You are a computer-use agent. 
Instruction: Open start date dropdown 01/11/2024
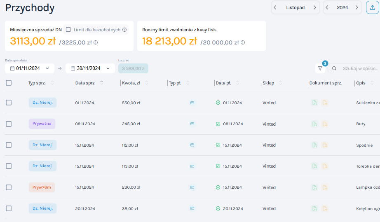[30, 68]
